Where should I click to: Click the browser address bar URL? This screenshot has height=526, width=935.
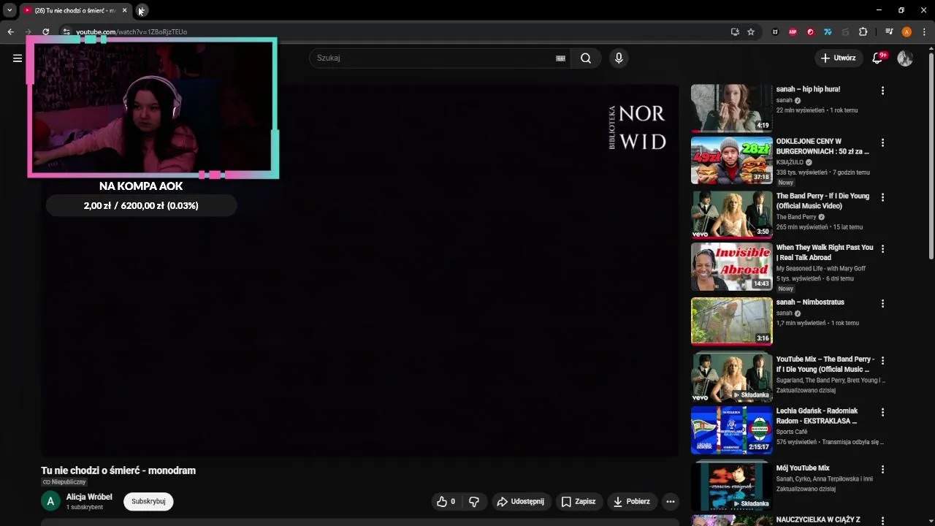[131, 32]
